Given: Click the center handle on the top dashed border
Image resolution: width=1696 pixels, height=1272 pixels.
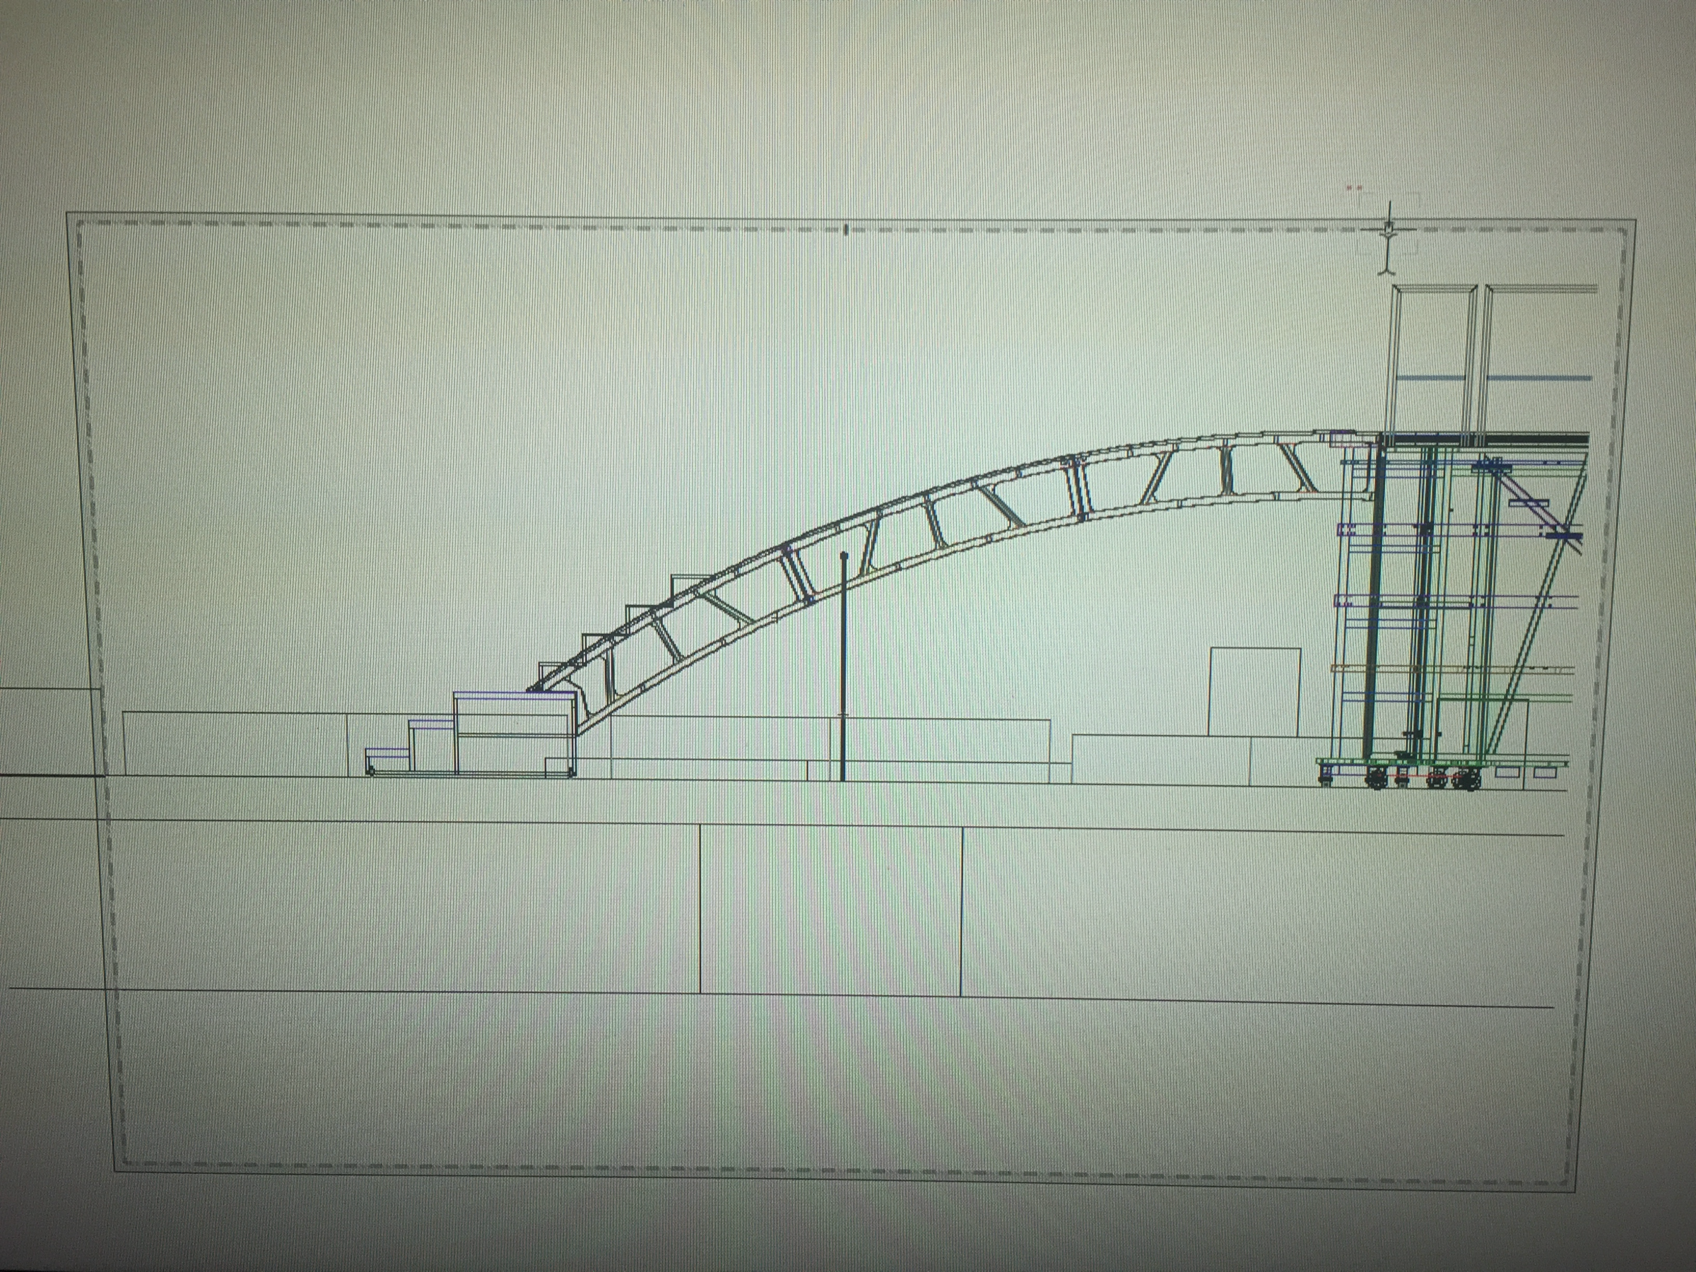Looking at the screenshot, I should [846, 229].
